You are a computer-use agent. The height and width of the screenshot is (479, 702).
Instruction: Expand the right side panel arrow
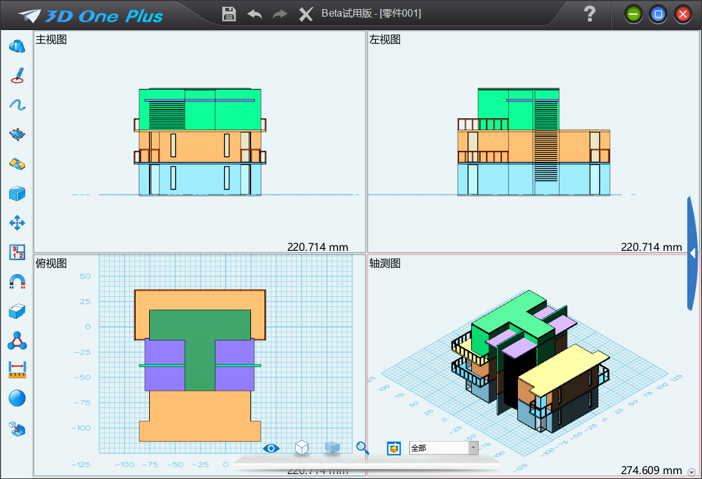point(692,253)
